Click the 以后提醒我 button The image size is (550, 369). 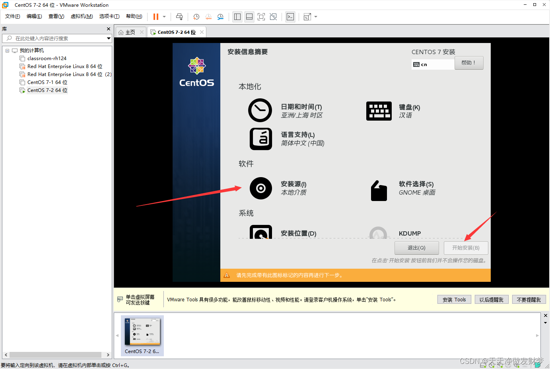(x=492, y=300)
